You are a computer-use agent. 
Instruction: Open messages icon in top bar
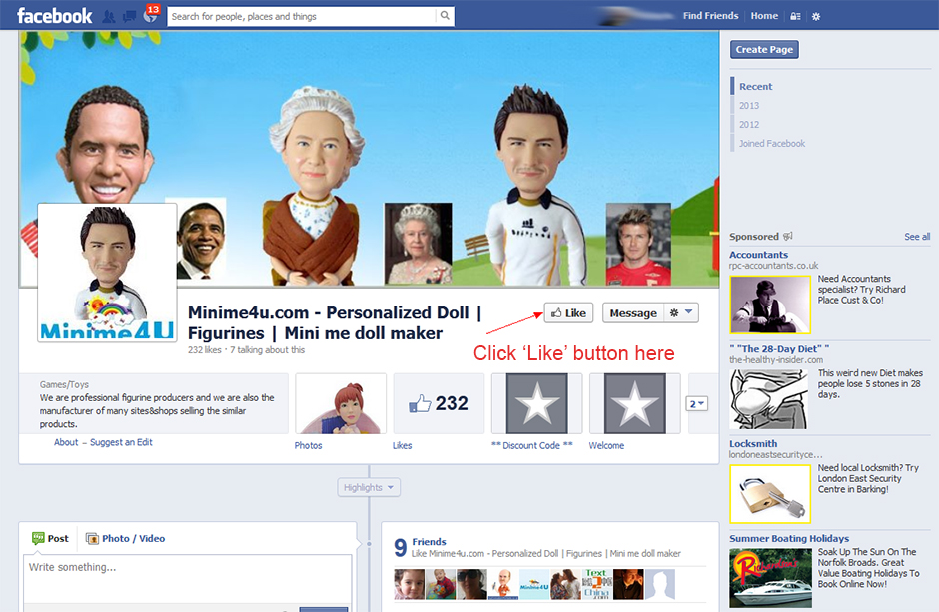coord(129,16)
